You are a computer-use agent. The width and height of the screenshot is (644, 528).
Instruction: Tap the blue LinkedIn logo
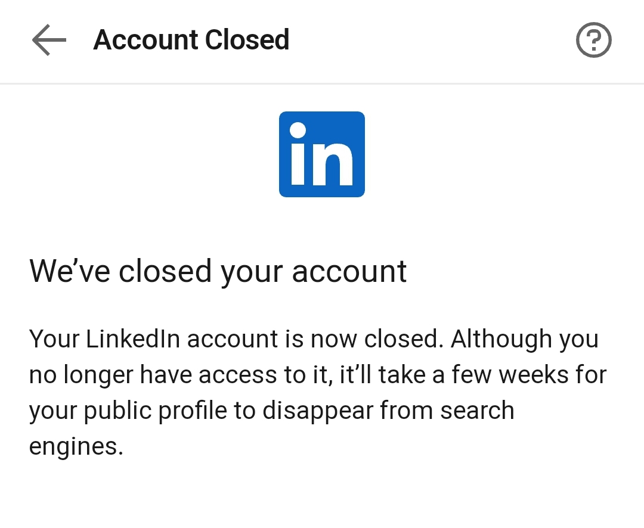pos(322,154)
